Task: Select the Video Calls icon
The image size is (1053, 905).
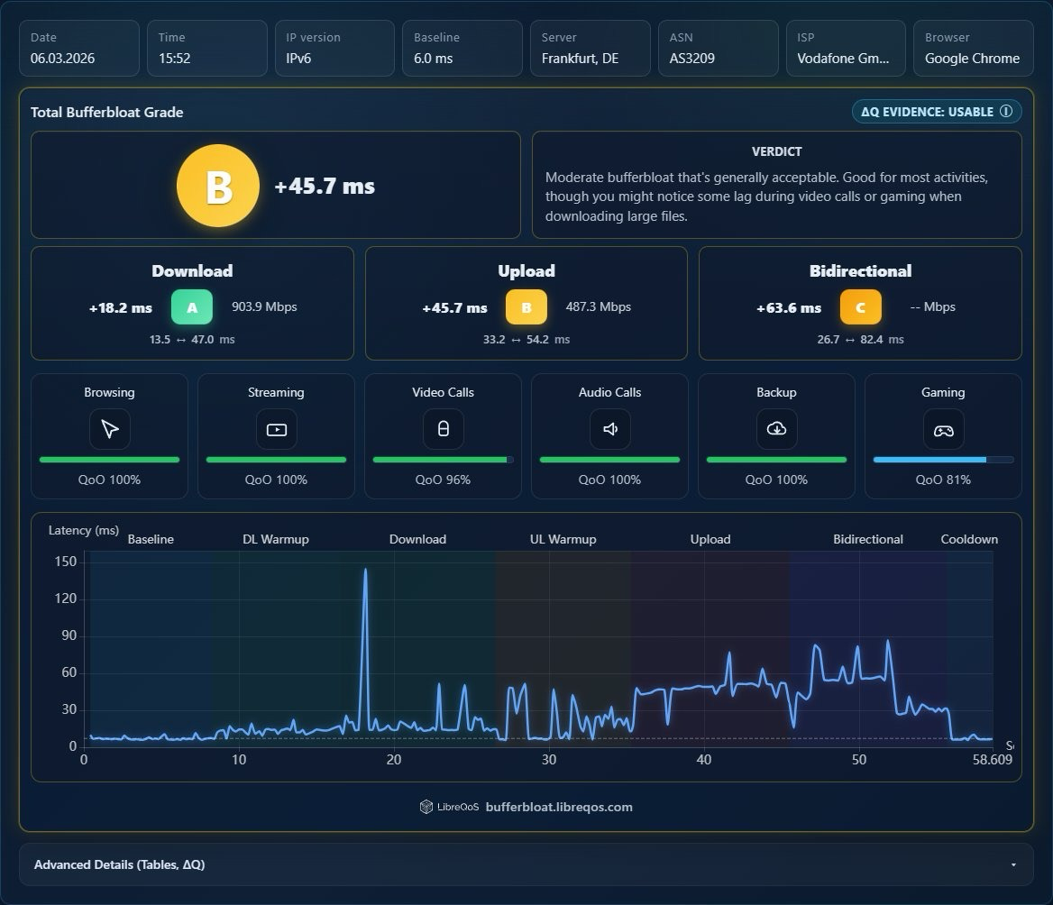Action: click(444, 429)
